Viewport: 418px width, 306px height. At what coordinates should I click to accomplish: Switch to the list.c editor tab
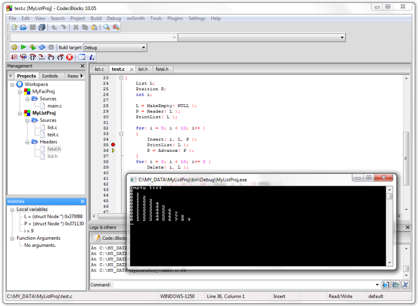point(99,69)
